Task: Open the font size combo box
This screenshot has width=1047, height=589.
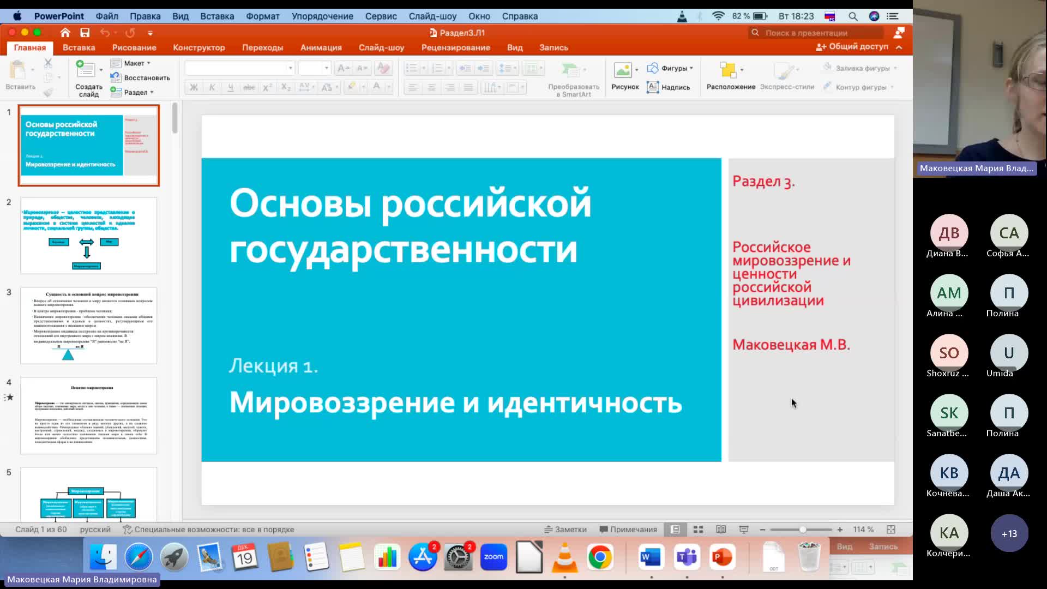Action: (314, 68)
